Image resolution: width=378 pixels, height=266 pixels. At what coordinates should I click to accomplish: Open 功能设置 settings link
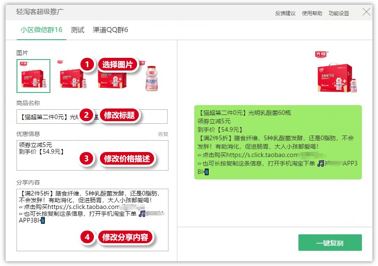click(x=339, y=13)
